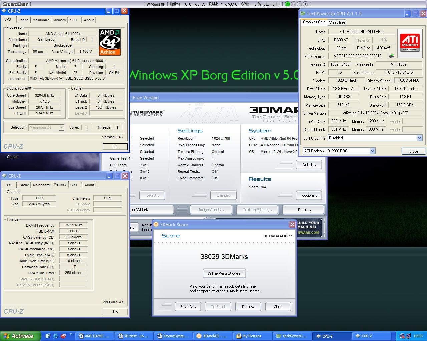Switch to XtremeSystems taskbar window
This screenshot has width=427, height=341.
173,336
